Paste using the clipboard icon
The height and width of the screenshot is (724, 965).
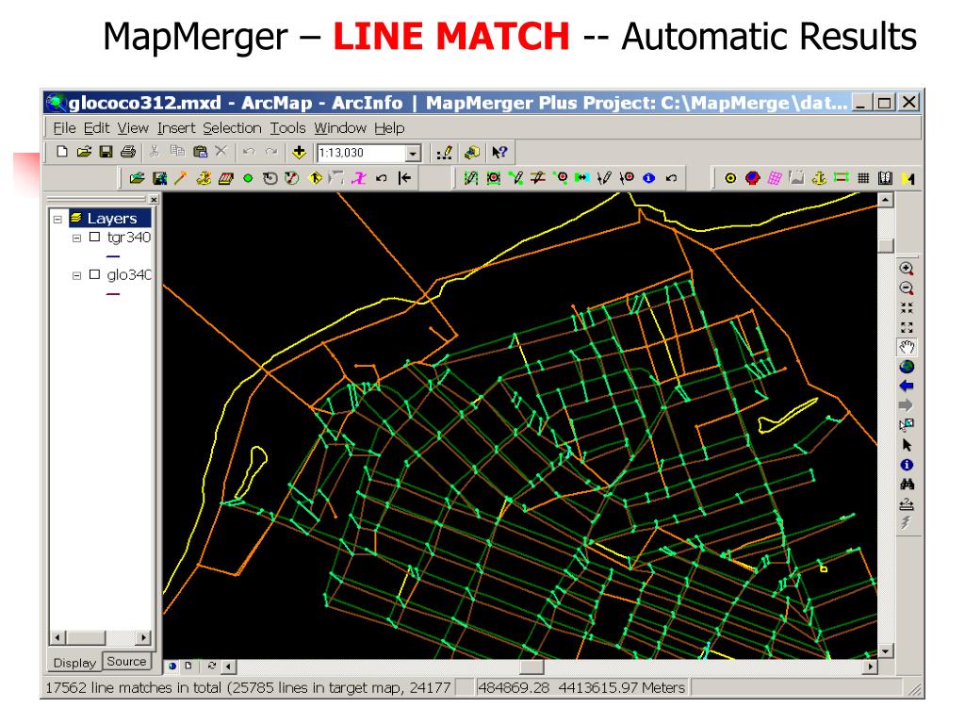pos(200,152)
